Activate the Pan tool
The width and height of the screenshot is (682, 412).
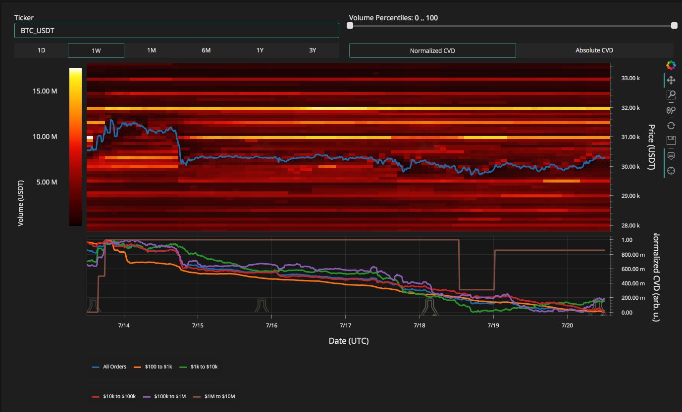(671, 80)
